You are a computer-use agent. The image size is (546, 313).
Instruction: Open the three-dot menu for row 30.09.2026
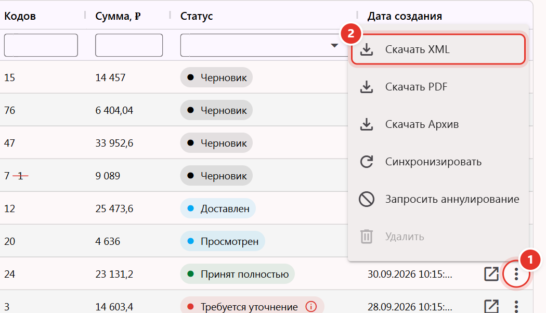click(x=516, y=275)
